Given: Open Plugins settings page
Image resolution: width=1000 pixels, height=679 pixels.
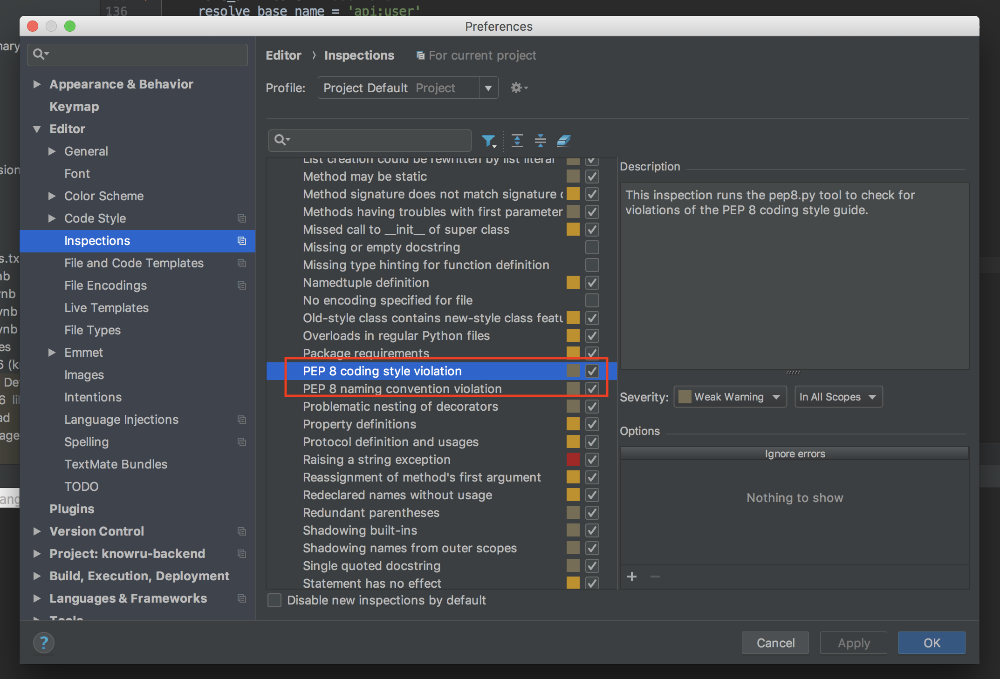Looking at the screenshot, I should [72, 509].
